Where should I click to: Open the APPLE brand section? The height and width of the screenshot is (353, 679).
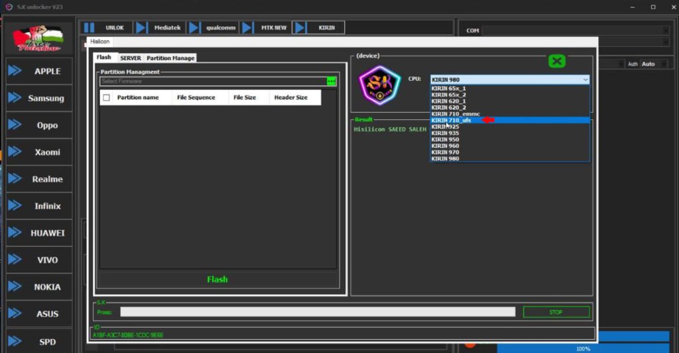(39, 71)
